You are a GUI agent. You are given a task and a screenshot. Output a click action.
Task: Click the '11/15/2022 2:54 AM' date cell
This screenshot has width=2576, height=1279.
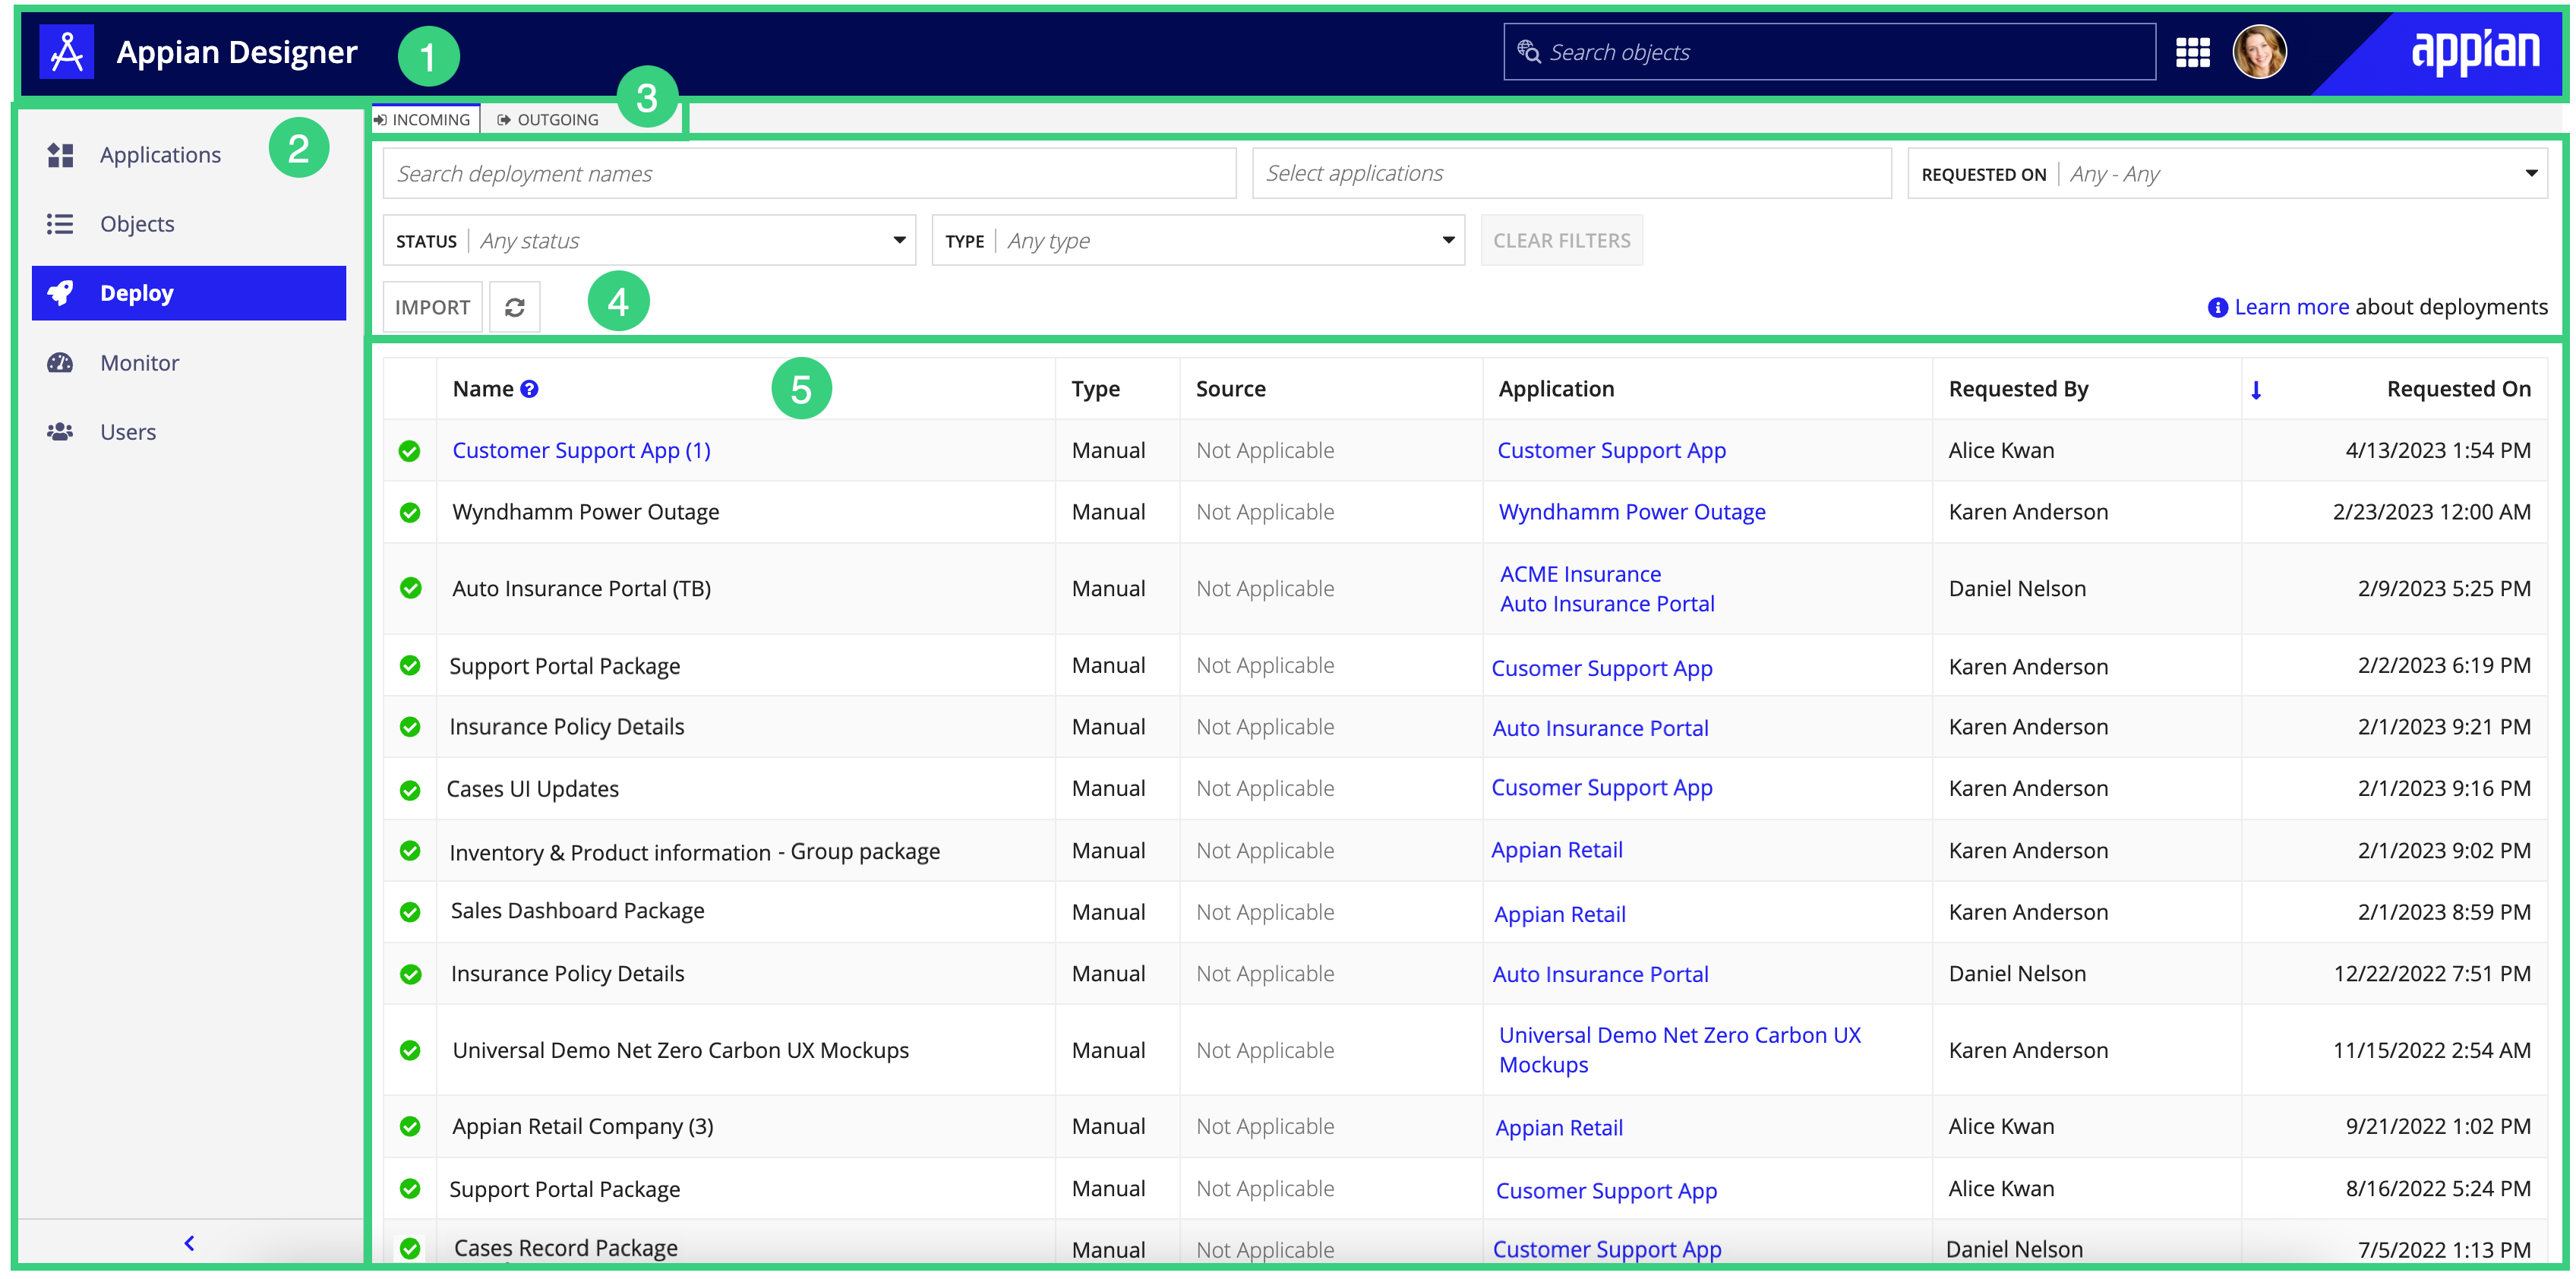[x=2432, y=1050]
